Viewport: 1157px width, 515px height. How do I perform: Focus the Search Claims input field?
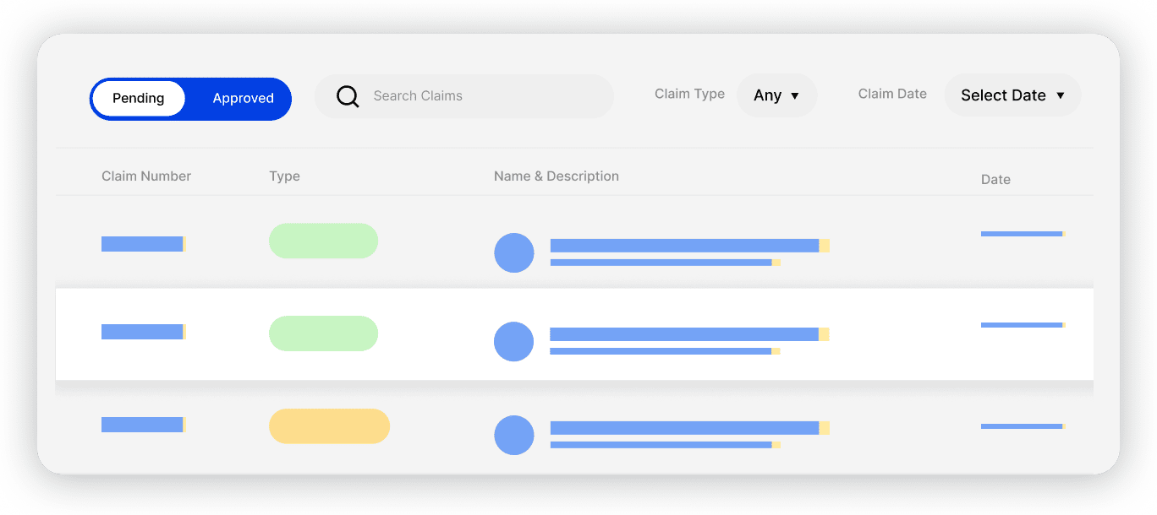[x=463, y=96]
